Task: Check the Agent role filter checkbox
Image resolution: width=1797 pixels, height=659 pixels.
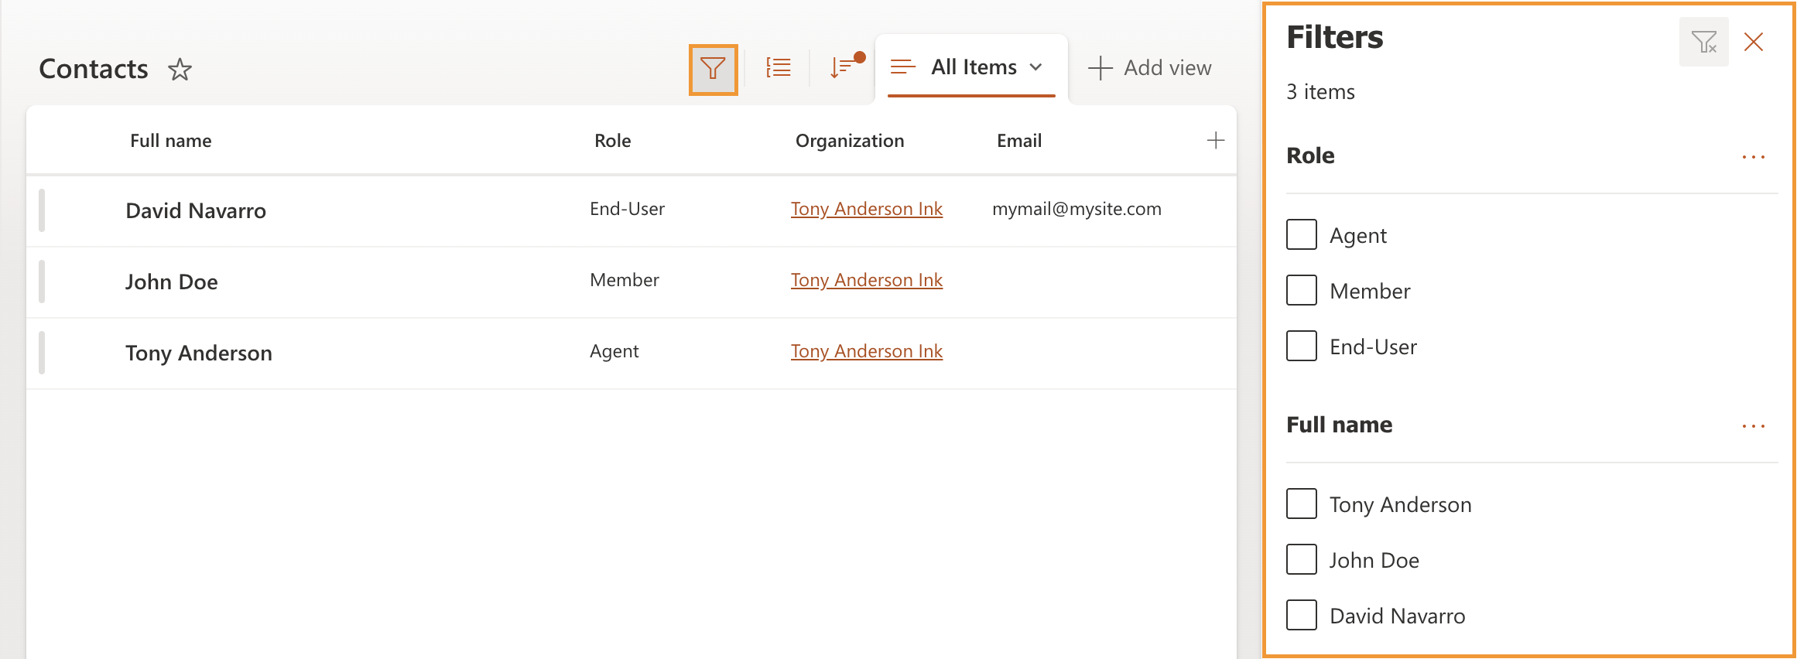Action: point(1302,235)
